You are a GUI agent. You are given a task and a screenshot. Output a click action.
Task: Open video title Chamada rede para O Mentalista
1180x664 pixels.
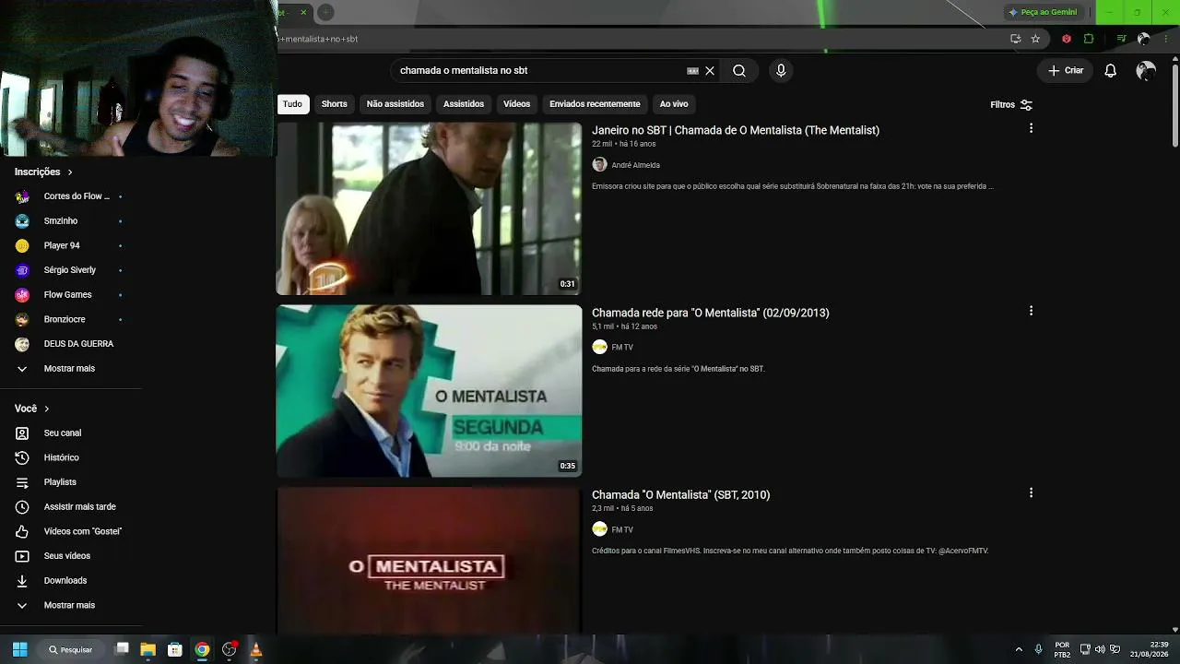[x=711, y=314]
